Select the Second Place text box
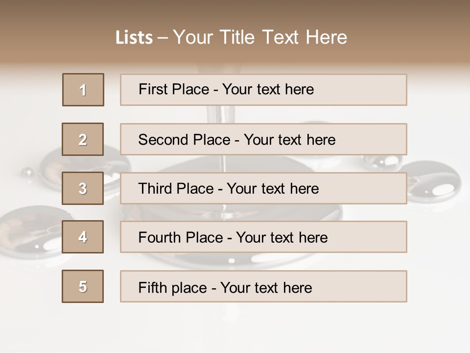 click(263, 139)
